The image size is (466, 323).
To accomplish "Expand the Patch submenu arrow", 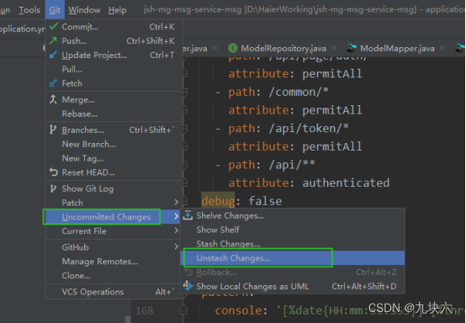I will 177,203.
